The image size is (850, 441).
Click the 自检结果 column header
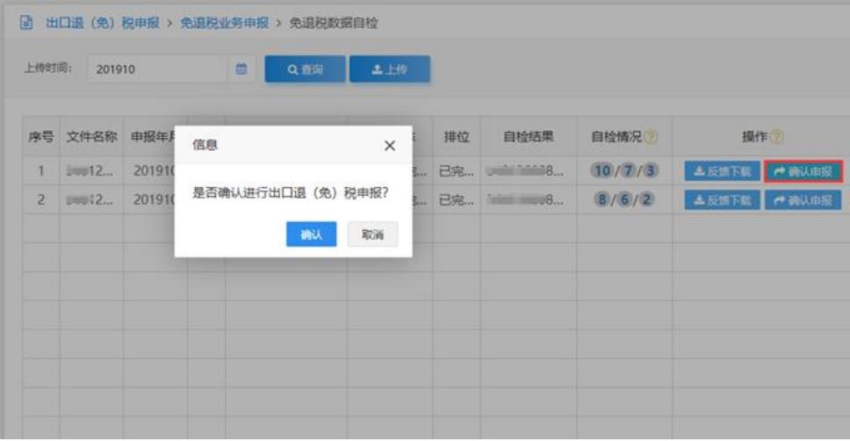coord(528,137)
